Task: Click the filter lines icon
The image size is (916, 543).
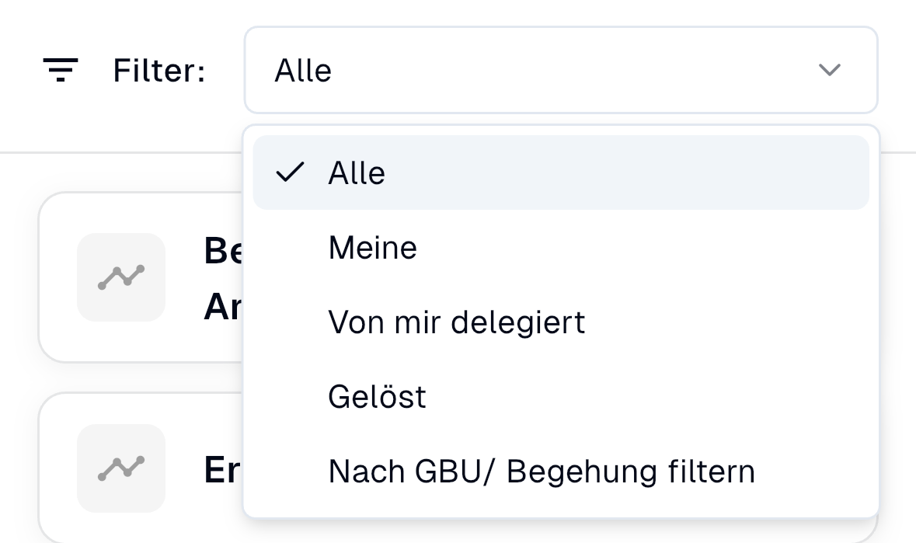Action: point(61,70)
